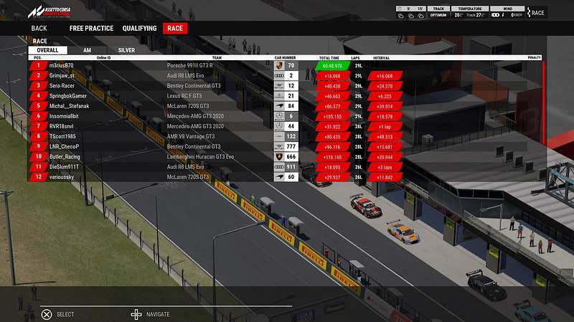574x322 pixels.
Task: Click the PENALTY column header
Action: 534,58
